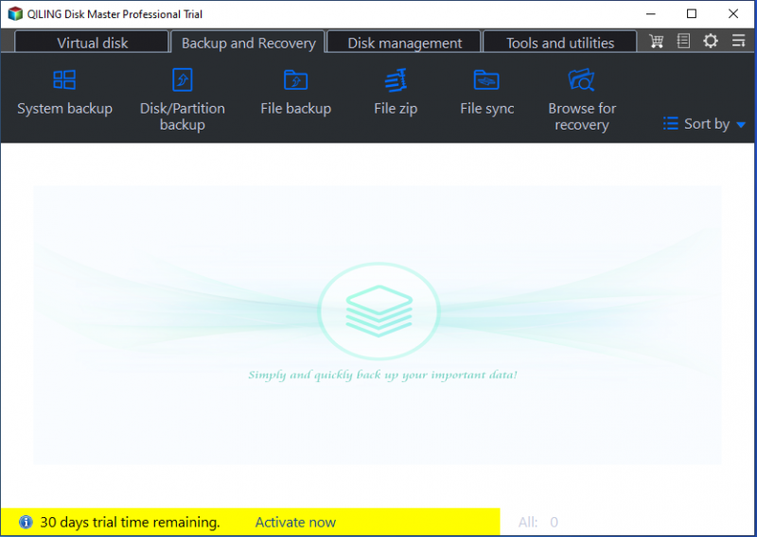
Task: Click the Activate now link
Action: coord(295,522)
